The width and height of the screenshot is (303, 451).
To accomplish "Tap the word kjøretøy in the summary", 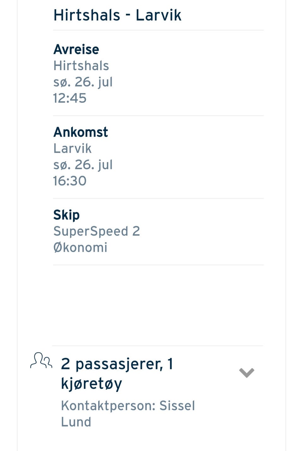I will tap(92, 384).
